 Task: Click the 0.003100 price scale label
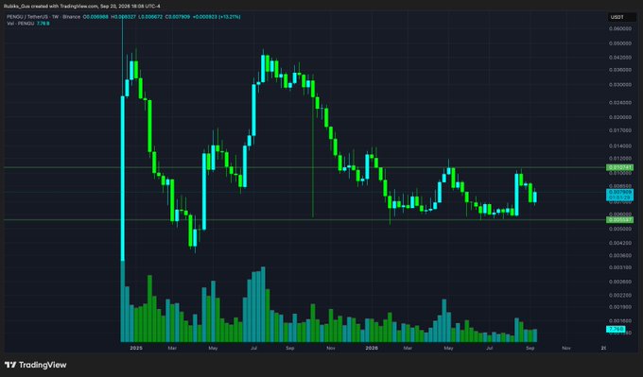pyautogui.click(x=619, y=267)
